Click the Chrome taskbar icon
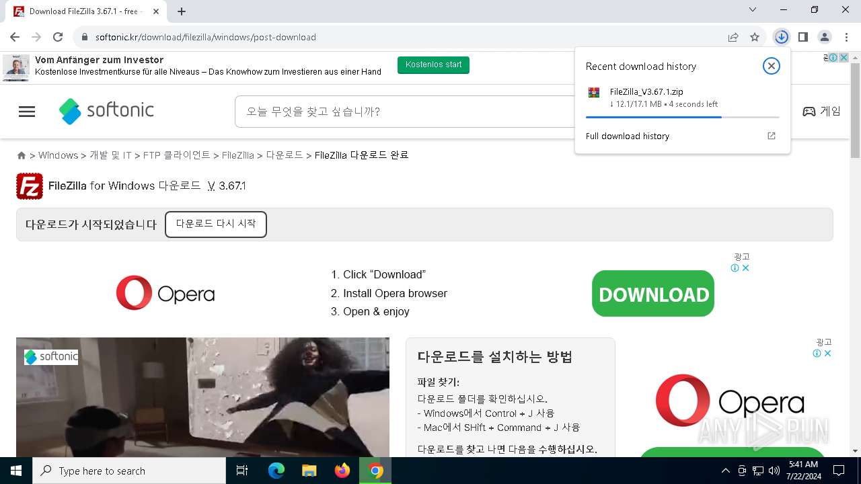The height and width of the screenshot is (484, 861). [x=375, y=471]
